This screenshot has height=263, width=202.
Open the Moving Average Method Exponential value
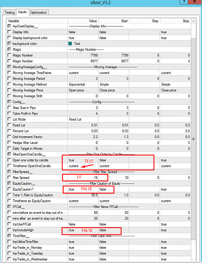point(77,84)
